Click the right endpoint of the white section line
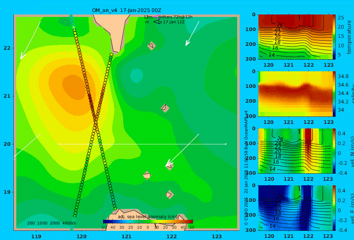Screen dimensions: 354x240 coord(226,144)
